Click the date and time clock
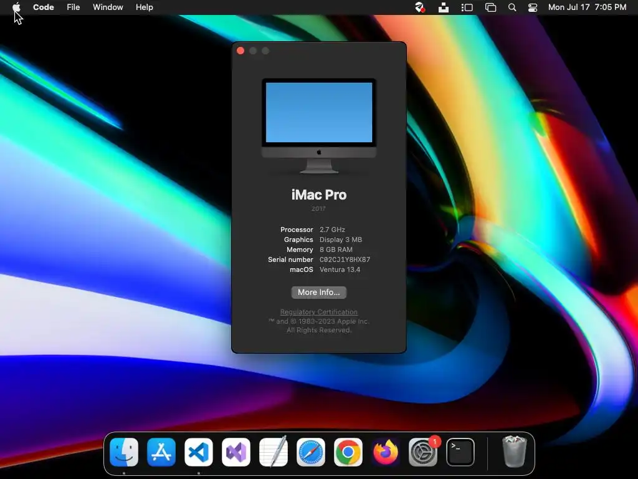 (587, 7)
